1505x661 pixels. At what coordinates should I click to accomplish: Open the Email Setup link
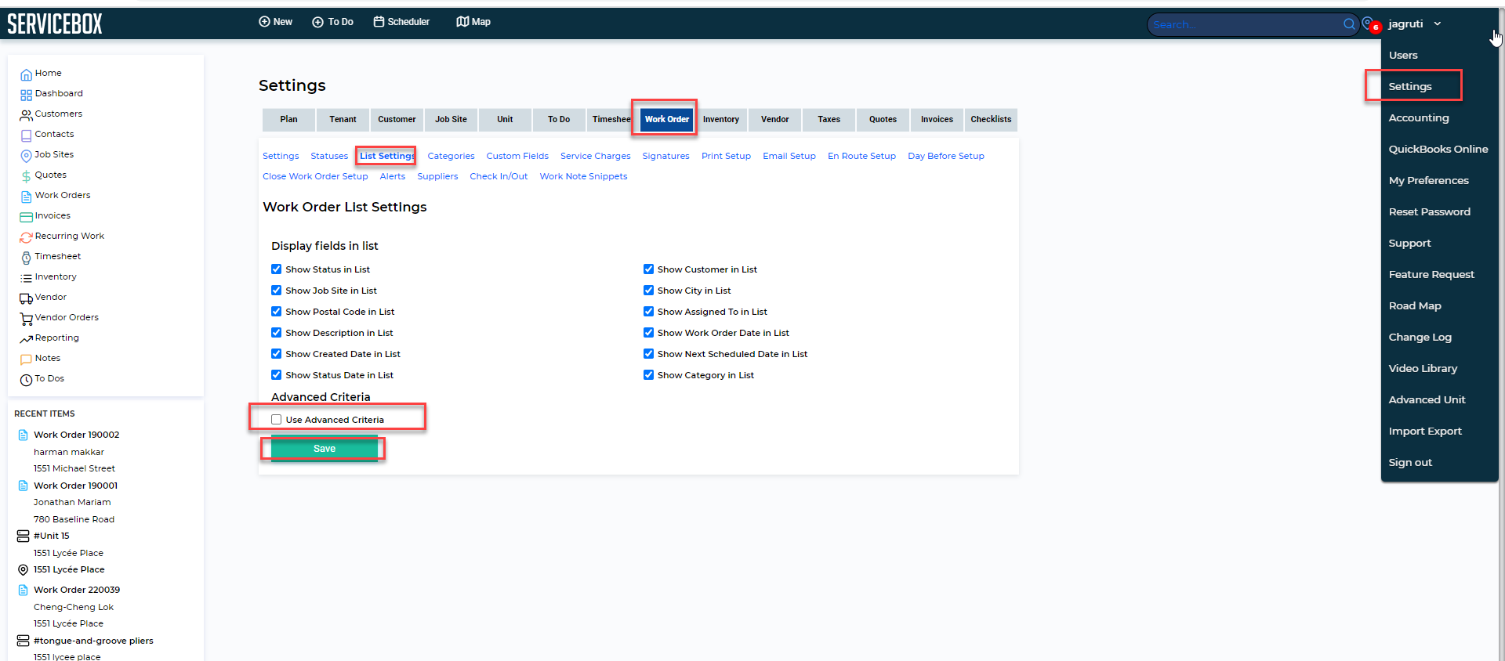coord(789,156)
